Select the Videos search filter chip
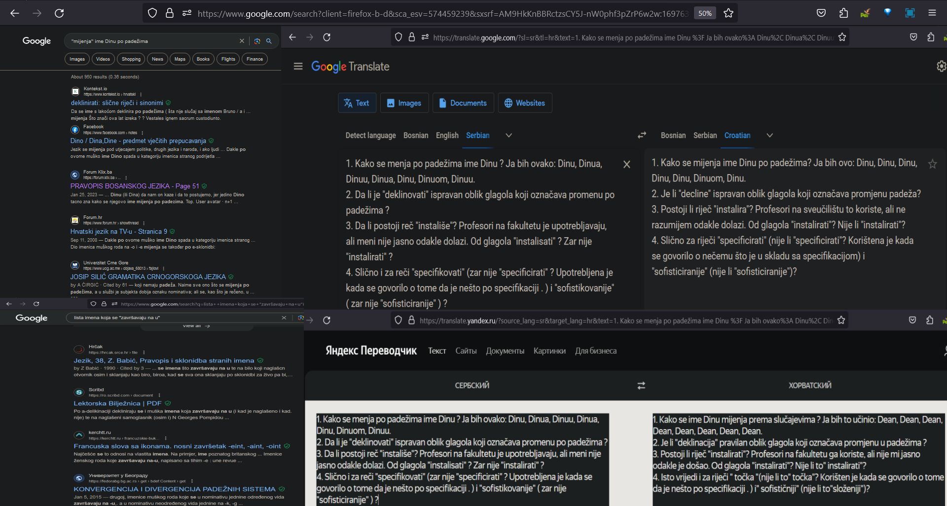The image size is (947, 506). [103, 59]
